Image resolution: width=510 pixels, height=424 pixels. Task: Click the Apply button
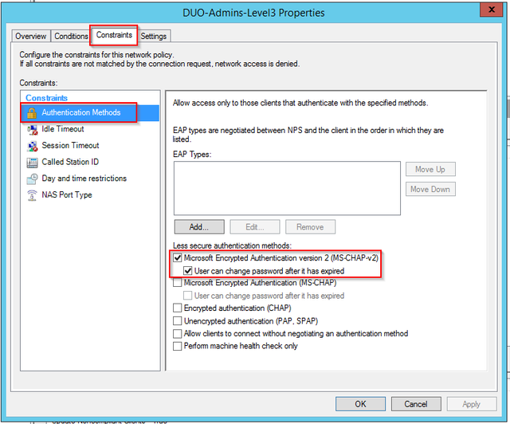click(472, 404)
